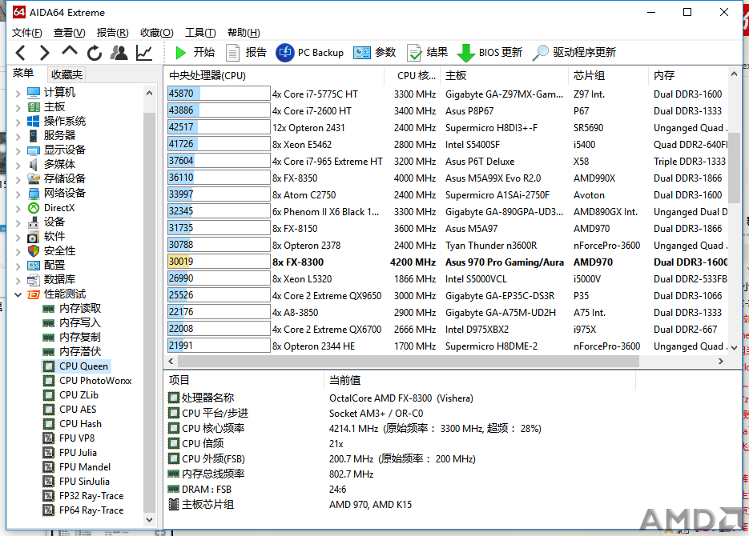Open the 文件(F) menu
Image resolution: width=749 pixels, height=536 pixels.
pos(26,33)
